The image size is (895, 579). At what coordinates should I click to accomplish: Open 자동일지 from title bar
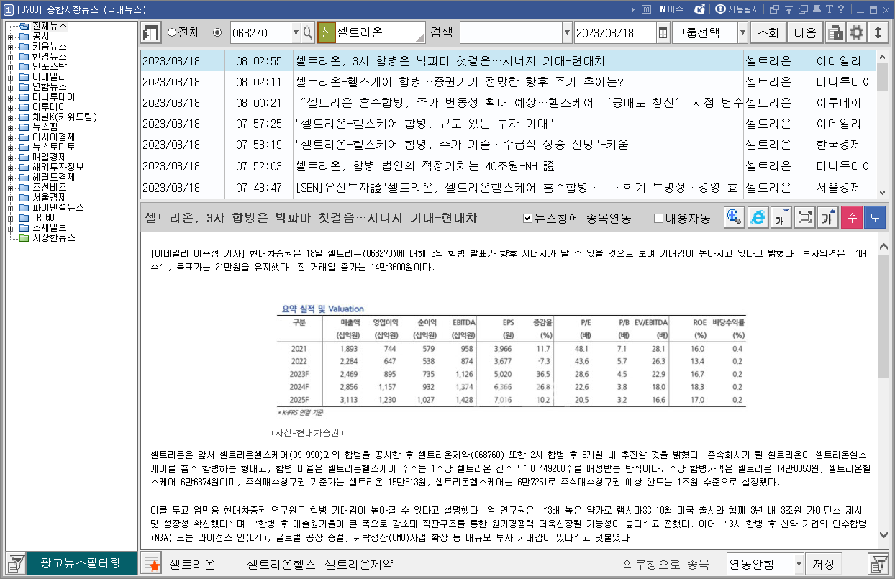737,9
